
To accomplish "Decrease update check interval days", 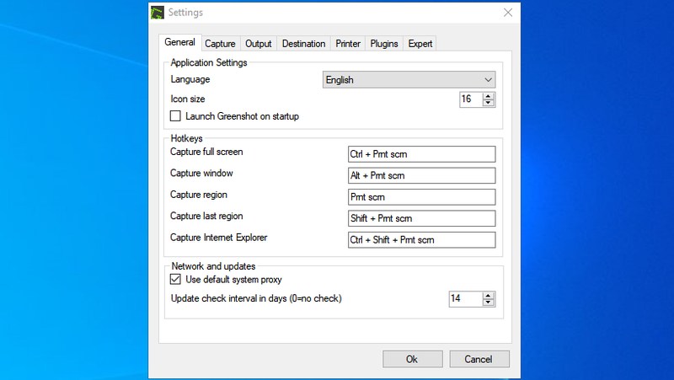I will [x=489, y=303].
